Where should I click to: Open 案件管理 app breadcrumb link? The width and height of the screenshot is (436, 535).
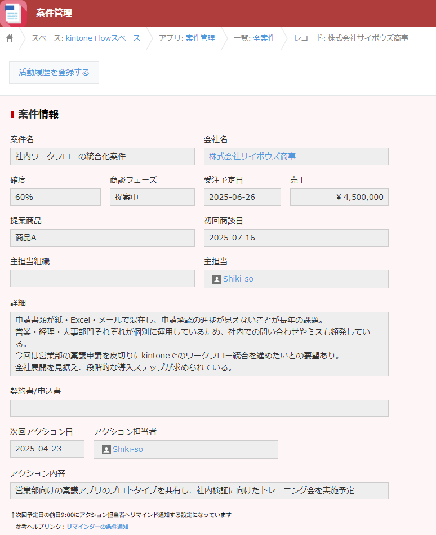pyautogui.click(x=200, y=38)
